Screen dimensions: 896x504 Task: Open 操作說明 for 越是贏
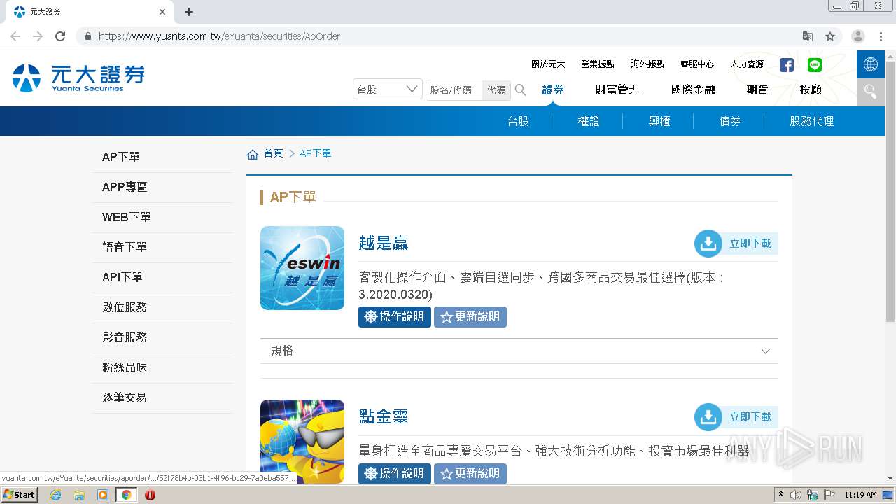point(395,317)
